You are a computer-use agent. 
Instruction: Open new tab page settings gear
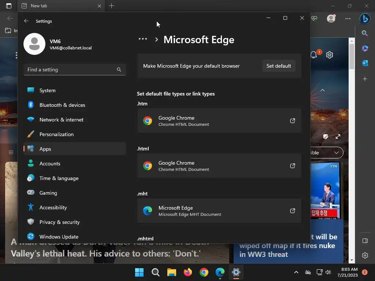(x=330, y=55)
